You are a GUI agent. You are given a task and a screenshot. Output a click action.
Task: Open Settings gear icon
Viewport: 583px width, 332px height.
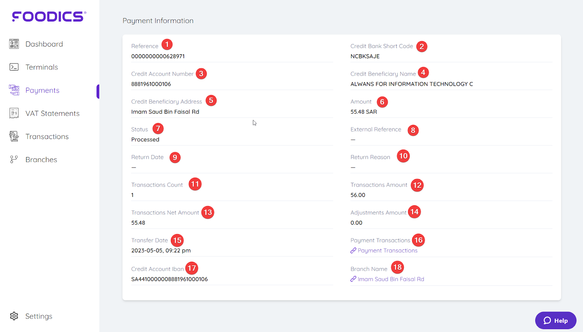pyautogui.click(x=14, y=316)
